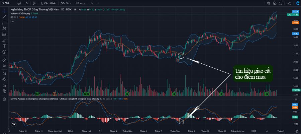Image resolution: width=301 pixels, height=134 pixels.
Task: Click the TradingView logo at bottom left
Action: click(13, 124)
